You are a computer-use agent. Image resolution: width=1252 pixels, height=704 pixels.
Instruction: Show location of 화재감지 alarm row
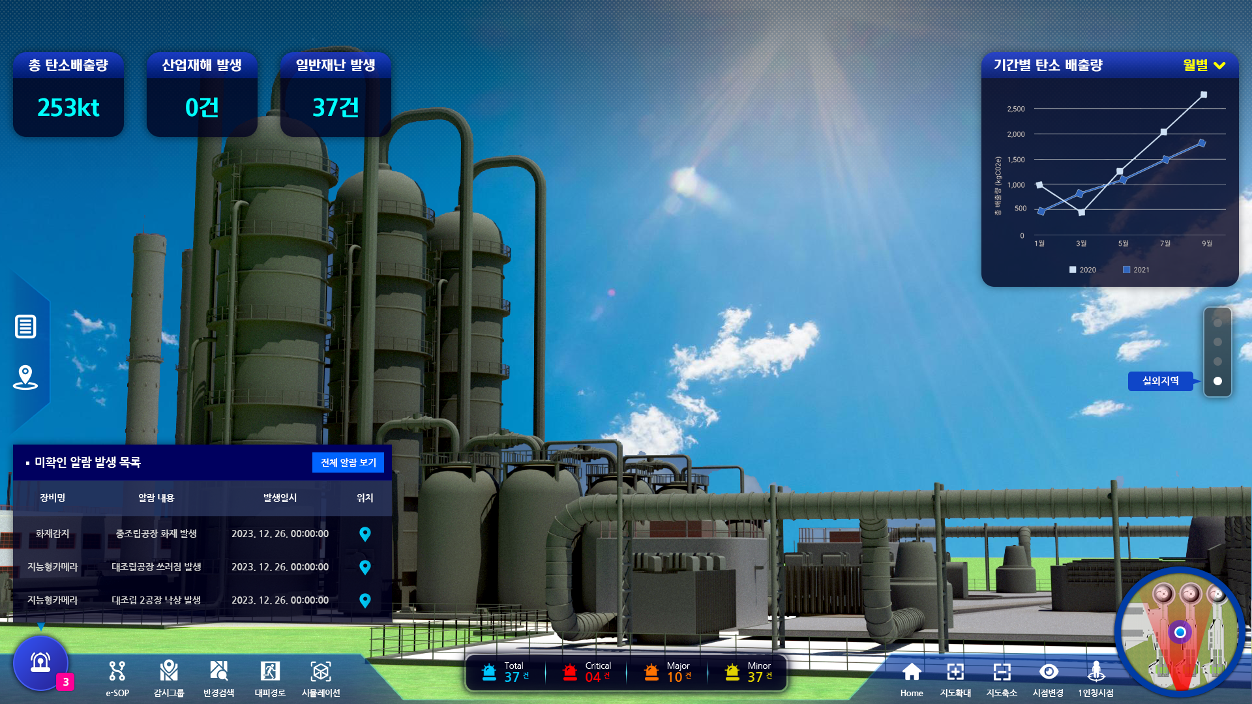click(365, 534)
